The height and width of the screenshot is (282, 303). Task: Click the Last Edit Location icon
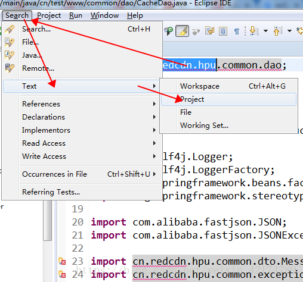(x=300, y=31)
